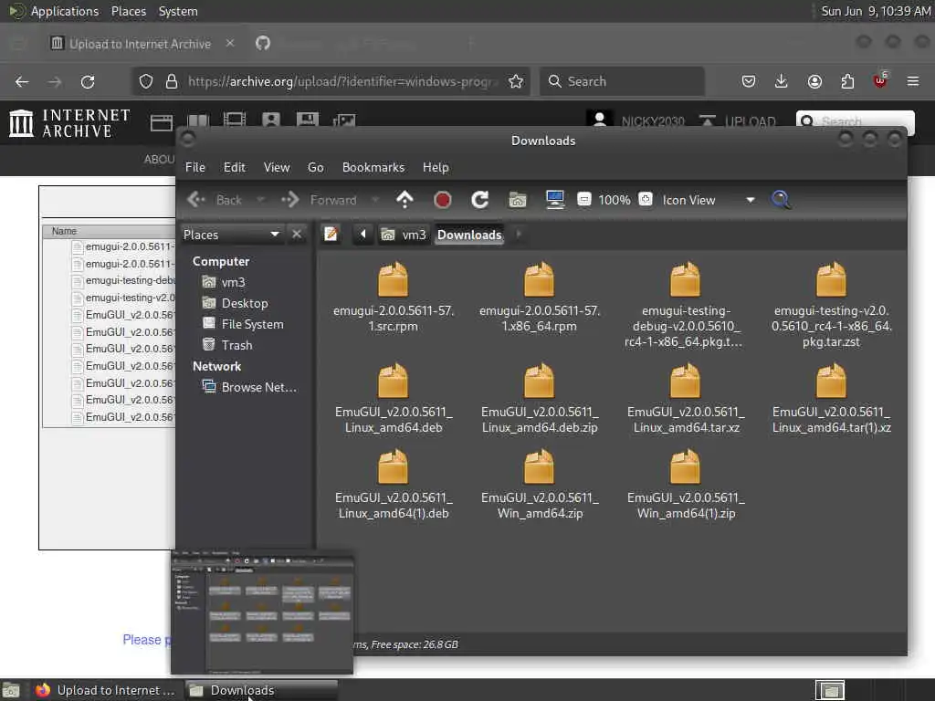The image size is (935, 701).
Task: Open the uBlock Origin extension icon
Action: pos(880,80)
